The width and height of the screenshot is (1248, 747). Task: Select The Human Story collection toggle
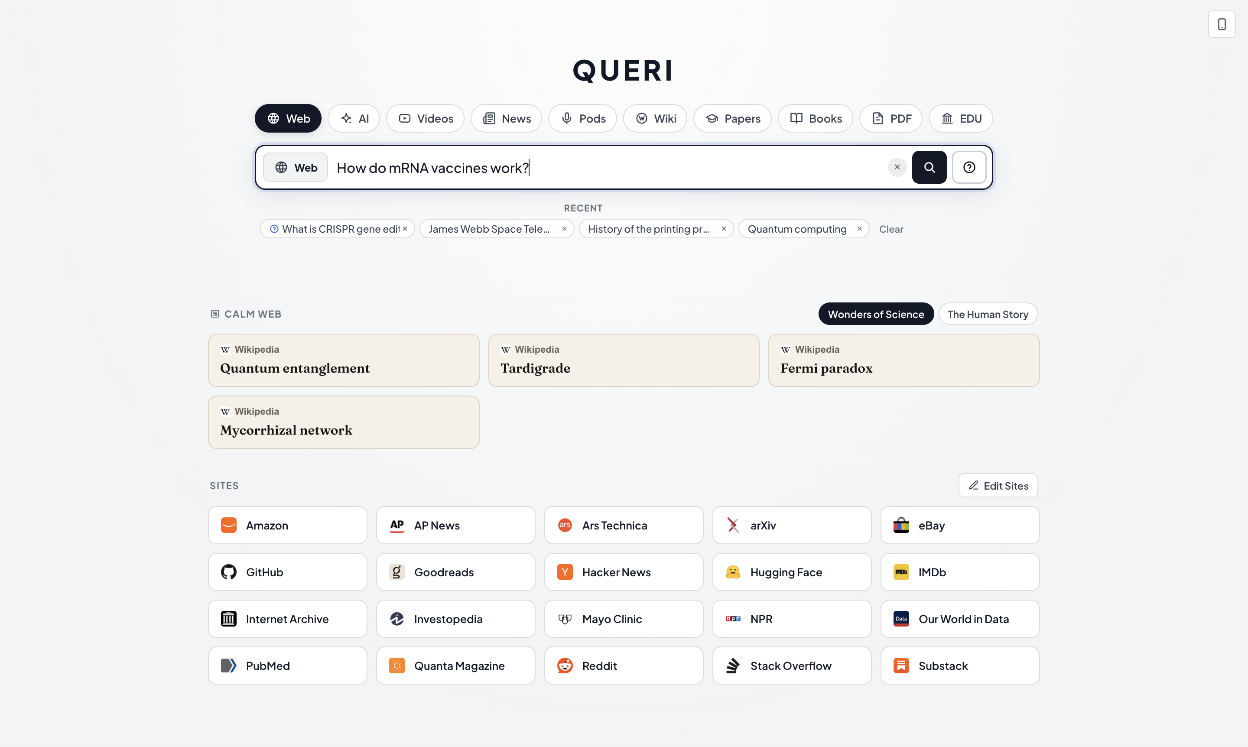pyautogui.click(x=988, y=314)
